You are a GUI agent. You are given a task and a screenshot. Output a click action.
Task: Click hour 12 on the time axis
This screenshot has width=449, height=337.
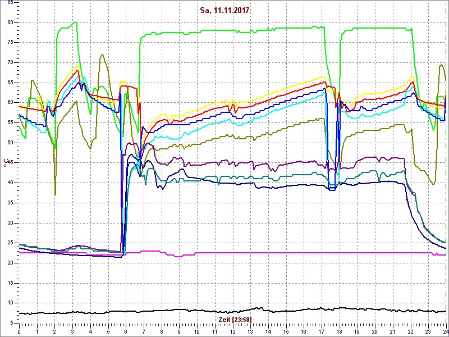point(233,331)
